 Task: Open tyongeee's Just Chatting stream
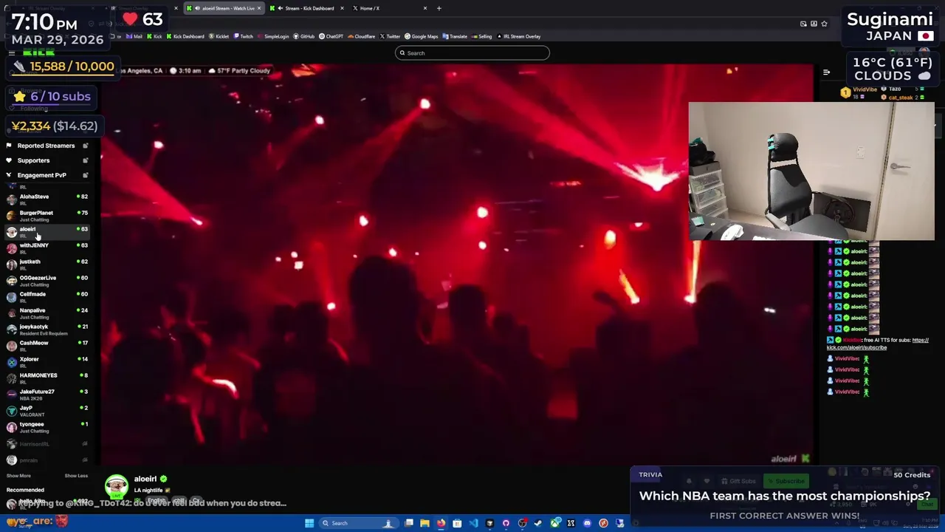(x=47, y=426)
